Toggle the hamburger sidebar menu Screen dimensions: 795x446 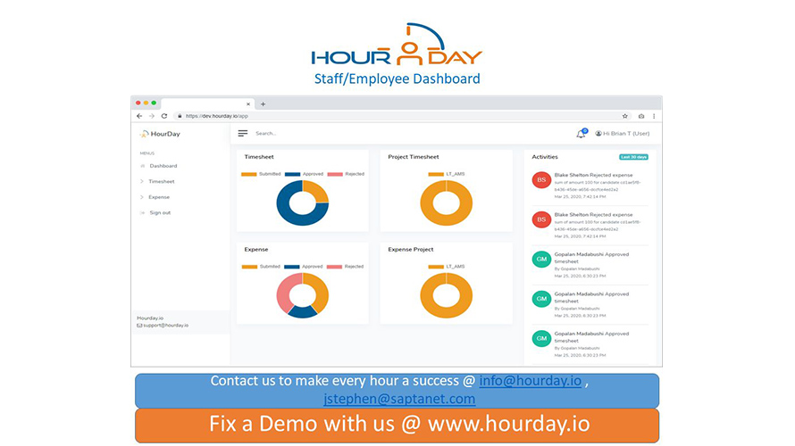[x=243, y=133]
